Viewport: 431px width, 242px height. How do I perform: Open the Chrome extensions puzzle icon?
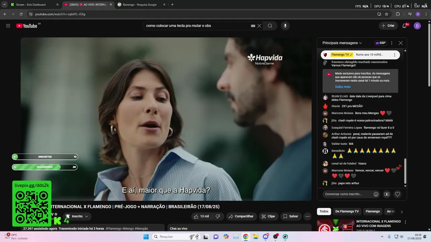click(x=398, y=14)
